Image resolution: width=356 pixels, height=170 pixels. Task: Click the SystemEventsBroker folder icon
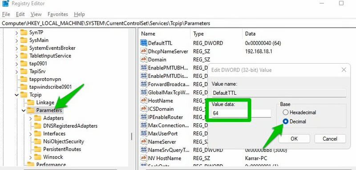(x=24, y=48)
